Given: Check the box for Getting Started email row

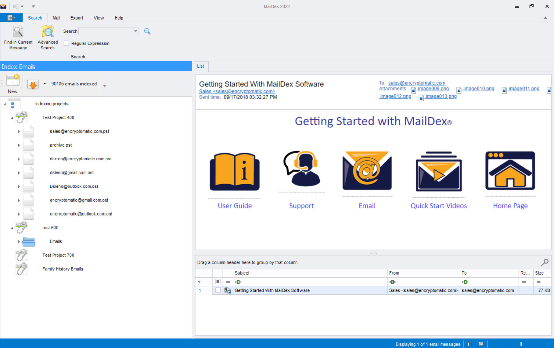Looking at the screenshot, I should (218, 290).
